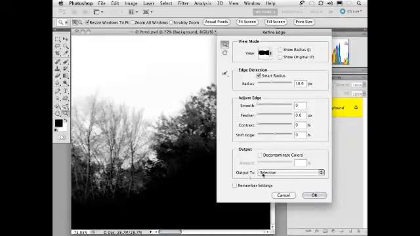Open the File menu

coord(102,3)
